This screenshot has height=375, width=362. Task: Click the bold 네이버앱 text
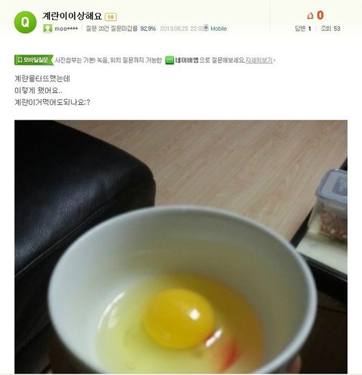pyautogui.click(x=187, y=60)
